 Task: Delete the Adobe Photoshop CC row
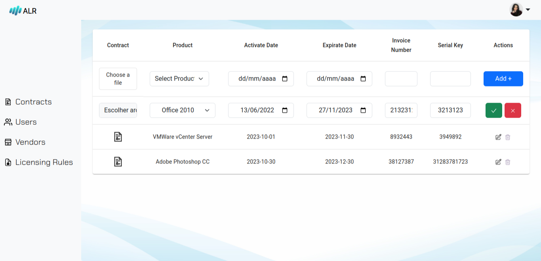coord(508,162)
